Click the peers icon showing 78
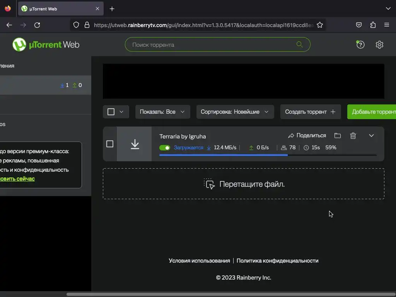 click(284, 147)
